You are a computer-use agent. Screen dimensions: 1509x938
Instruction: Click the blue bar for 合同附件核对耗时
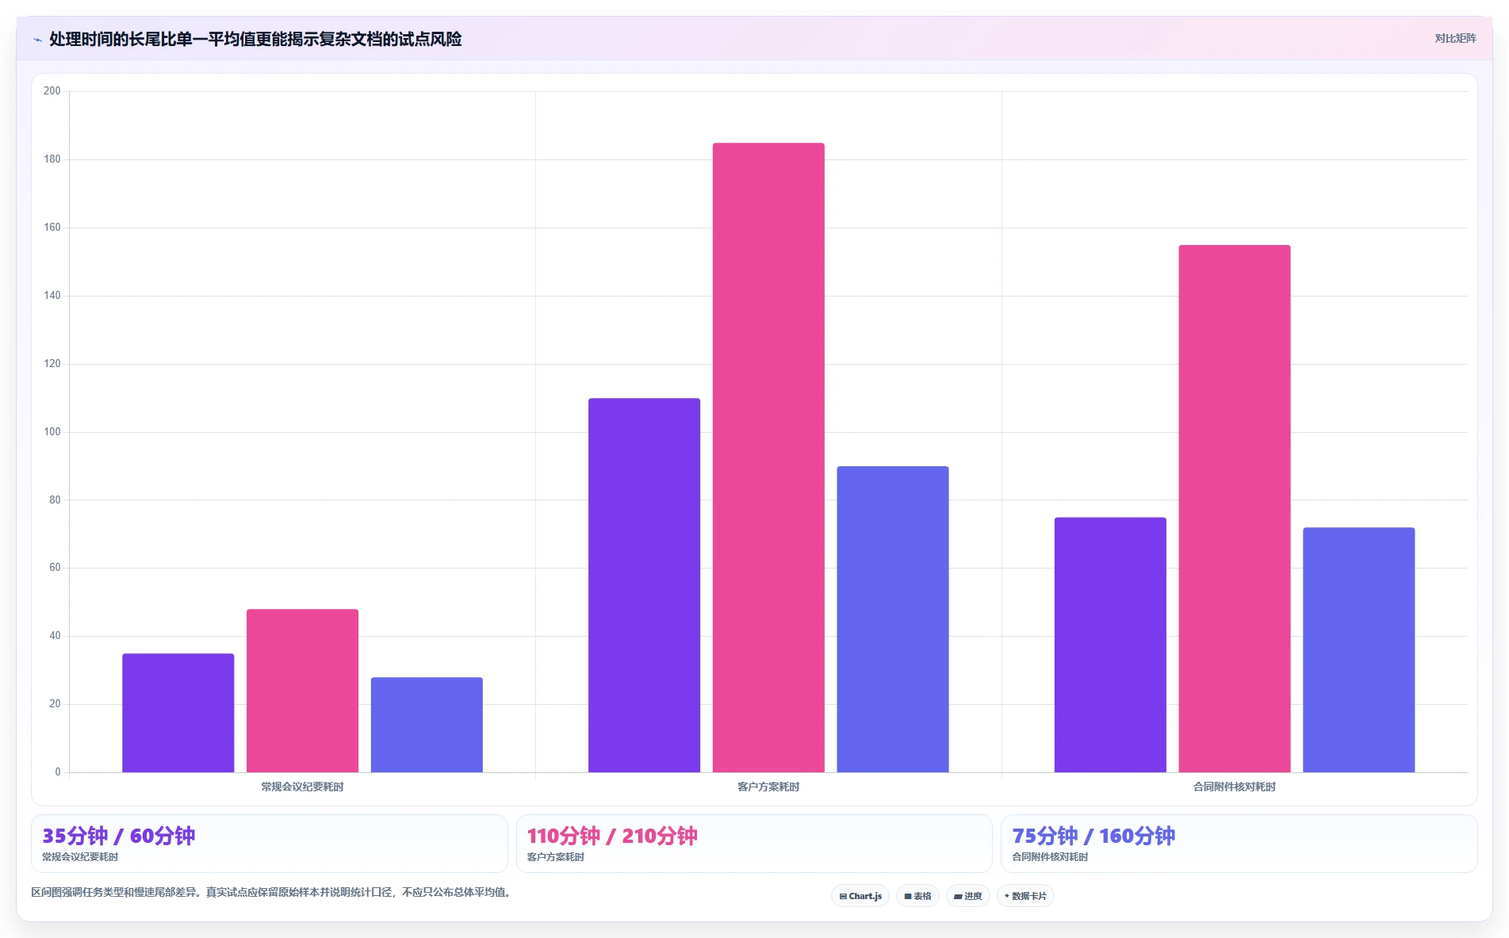tap(1358, 650)
